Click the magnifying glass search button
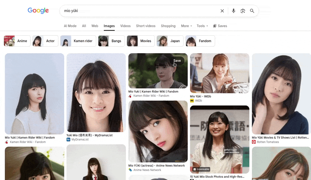This screenshot has height=180, width=311. point(252,11)
